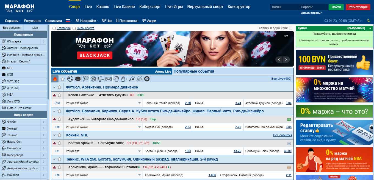Expand +554 markets for Колон Санта-Фе match
This screenshot has width=374, height=180.
coord(57,103)
